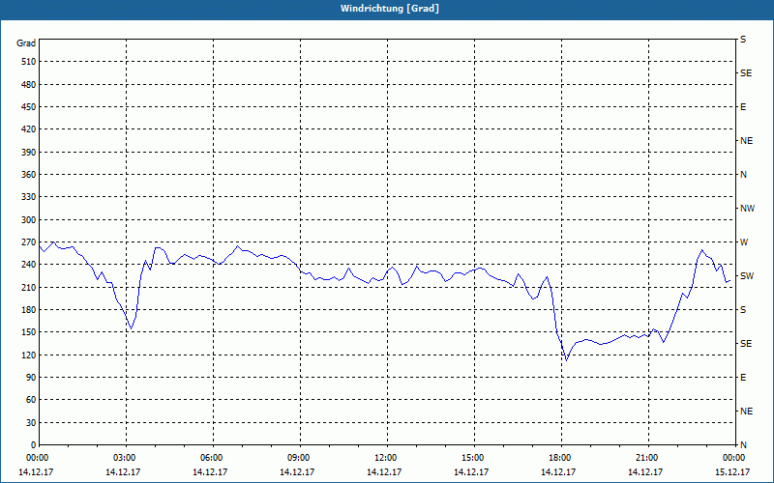Select the 180 degree axis label
This screenshot has width=774, height=483.
click(29, 309)
